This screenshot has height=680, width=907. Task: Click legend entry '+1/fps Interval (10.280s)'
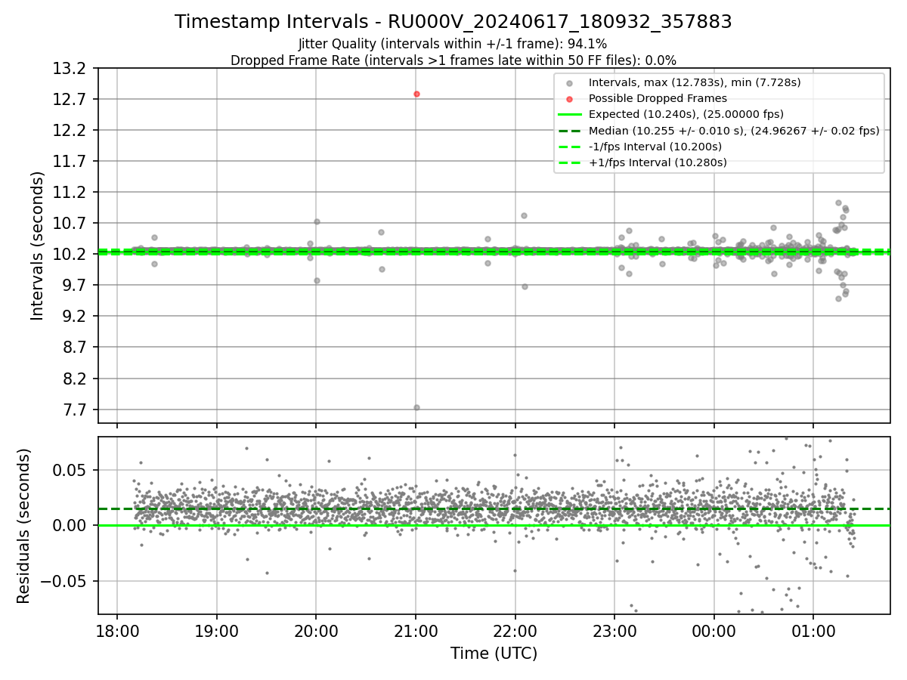point(658,162)
